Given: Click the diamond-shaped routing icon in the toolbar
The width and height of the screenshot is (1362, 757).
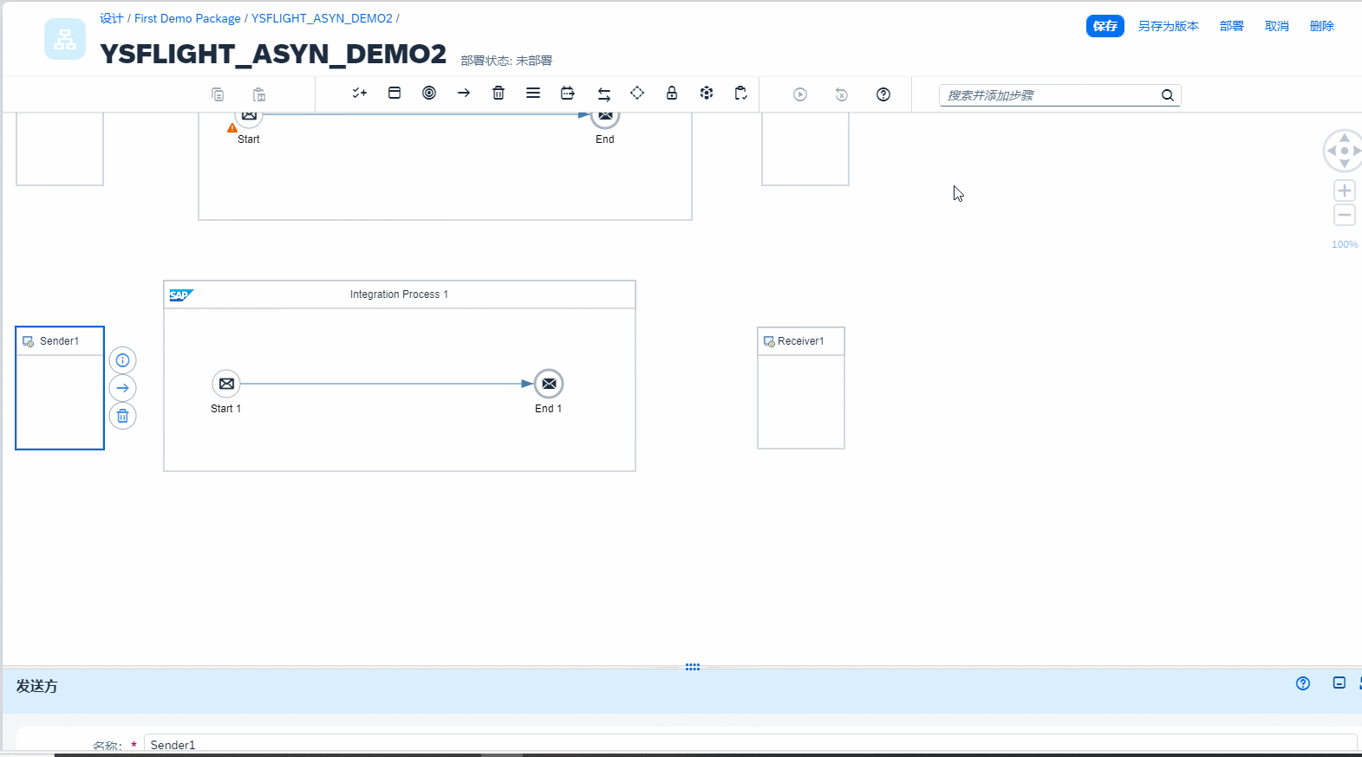Looking at the screenshot, I should (x=637, y=94).
